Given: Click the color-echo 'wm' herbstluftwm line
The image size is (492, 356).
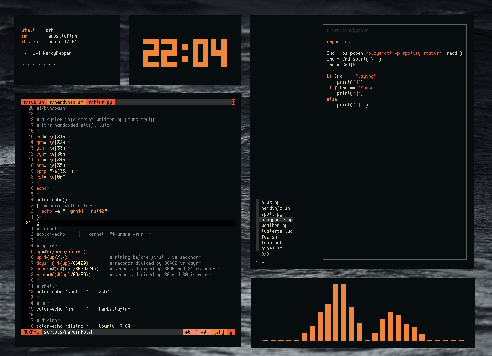Looking at the screenshot, I should [85, 309].
